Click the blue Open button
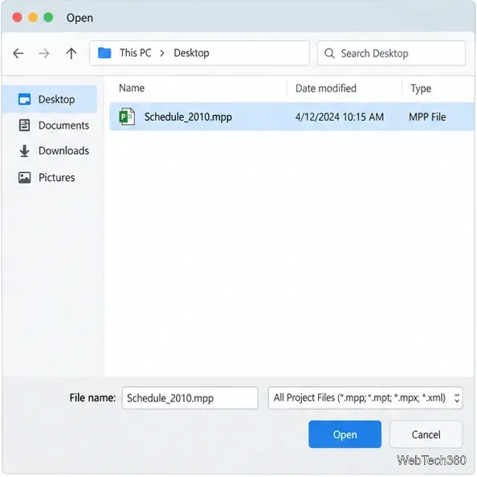 click(344, 434)
